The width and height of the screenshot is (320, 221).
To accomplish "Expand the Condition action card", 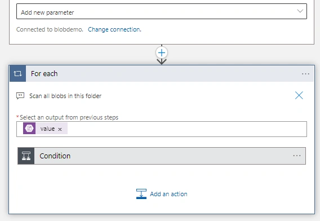I will [162, 156].
